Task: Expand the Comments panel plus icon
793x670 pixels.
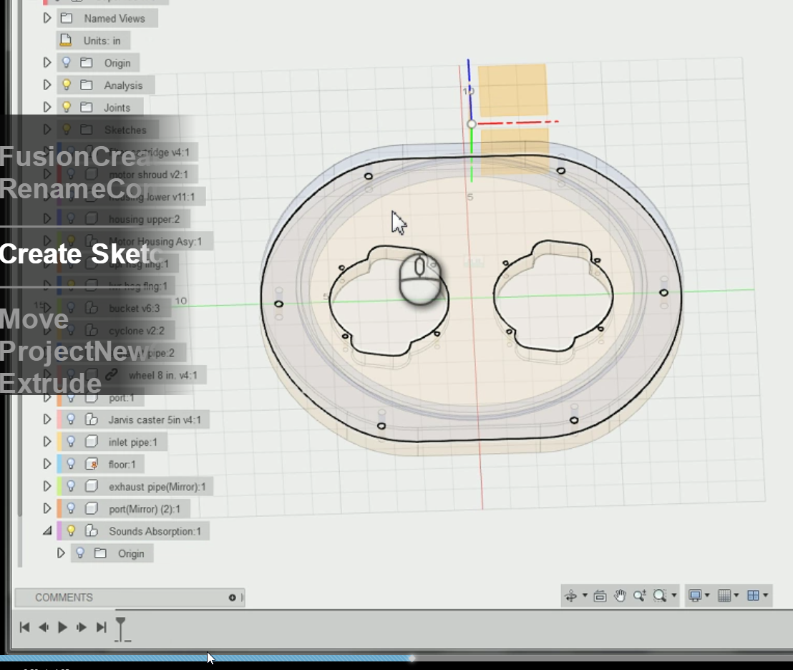Action: [x=232, y=598]
